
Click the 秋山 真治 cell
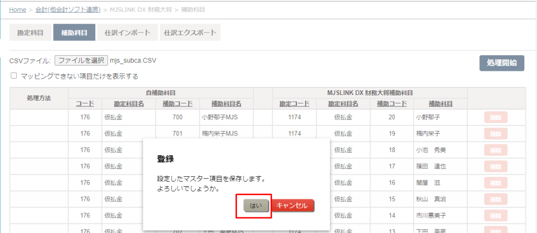[441, 199]
